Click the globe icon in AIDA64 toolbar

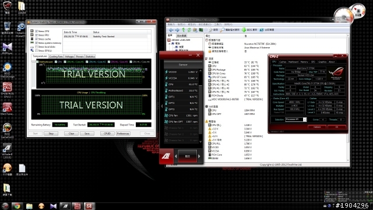pos(262,30)
